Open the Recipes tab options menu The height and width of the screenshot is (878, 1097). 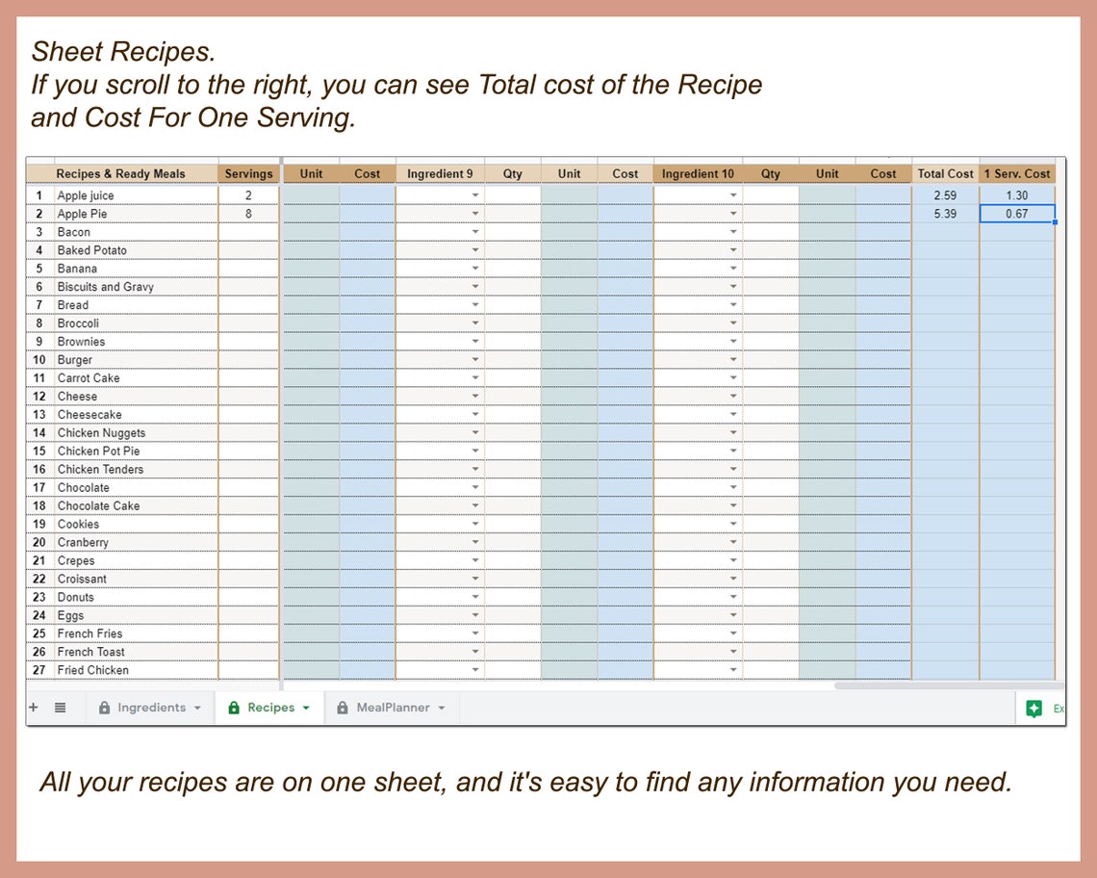[305, 707]
